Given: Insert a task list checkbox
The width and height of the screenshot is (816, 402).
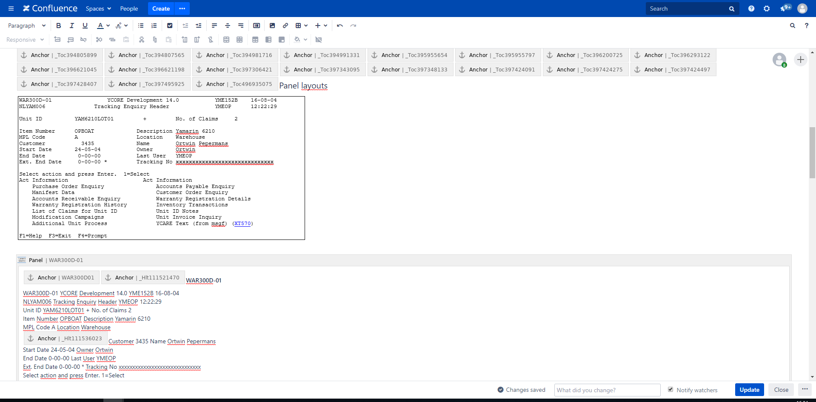Looking at the screenshot, I should [170, 26].
